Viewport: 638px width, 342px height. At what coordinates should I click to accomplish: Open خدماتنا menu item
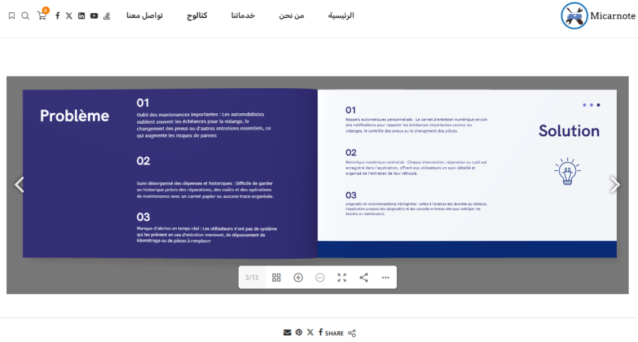pyautogui.click(x=243, y=16)
